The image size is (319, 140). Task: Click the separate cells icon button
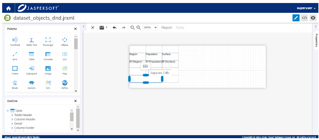click(145, 66)
